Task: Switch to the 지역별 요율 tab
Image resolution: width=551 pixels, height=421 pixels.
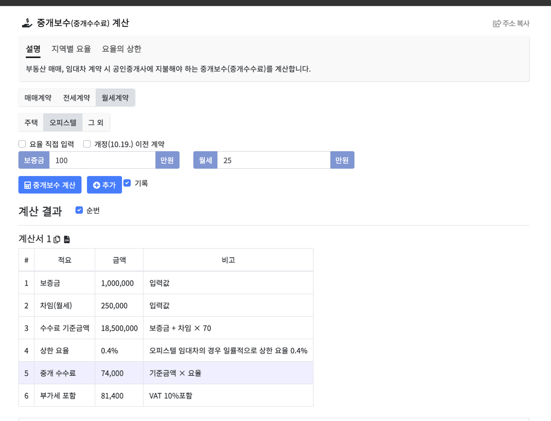Action: [71, 49]
